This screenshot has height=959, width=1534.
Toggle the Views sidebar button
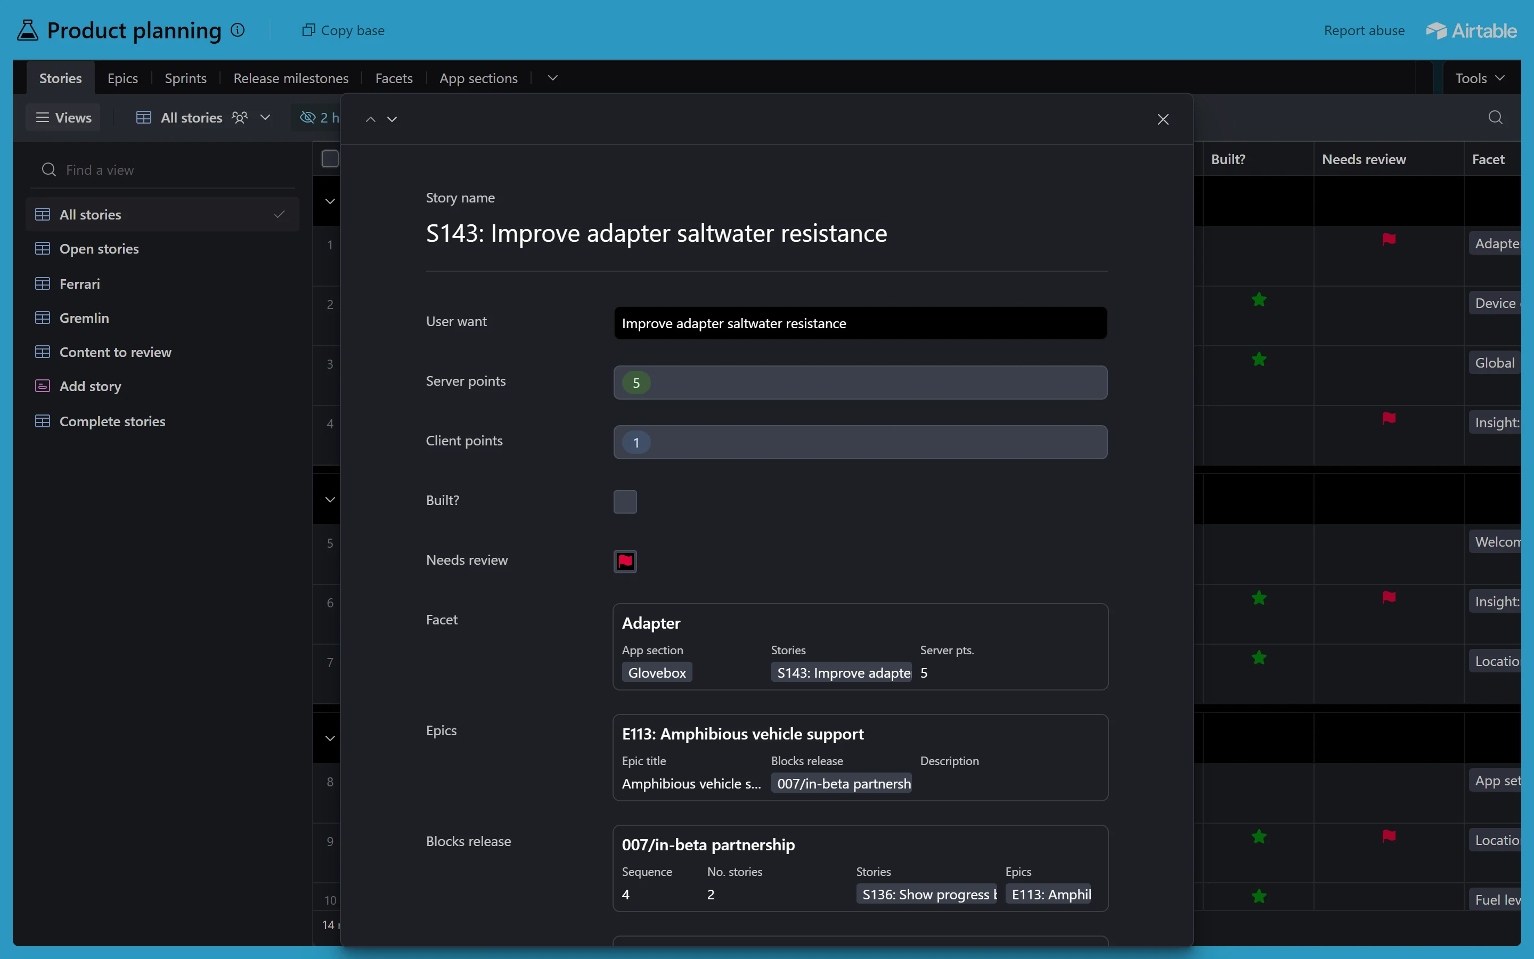click(x=63, y=117)
